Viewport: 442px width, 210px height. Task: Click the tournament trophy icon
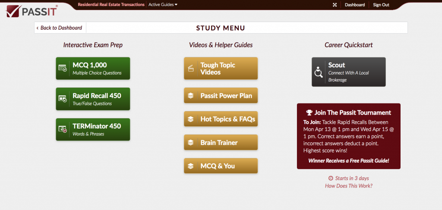(309, 113)
